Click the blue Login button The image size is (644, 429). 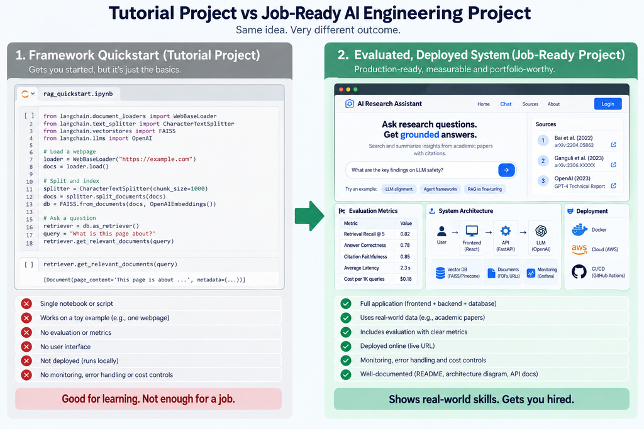click(x=608, y=104)
